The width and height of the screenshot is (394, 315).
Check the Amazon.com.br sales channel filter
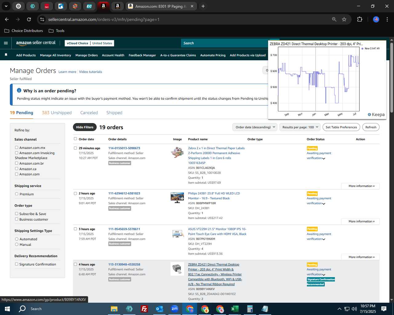click(17, 163)
